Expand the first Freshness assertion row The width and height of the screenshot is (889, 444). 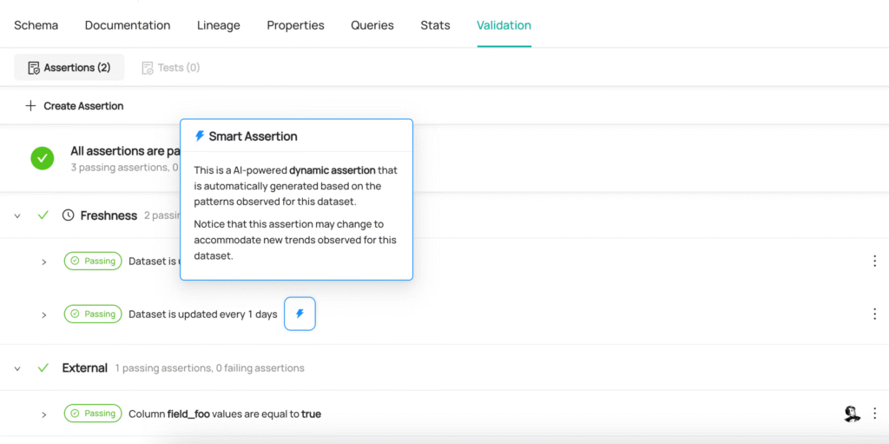point(43,262)
